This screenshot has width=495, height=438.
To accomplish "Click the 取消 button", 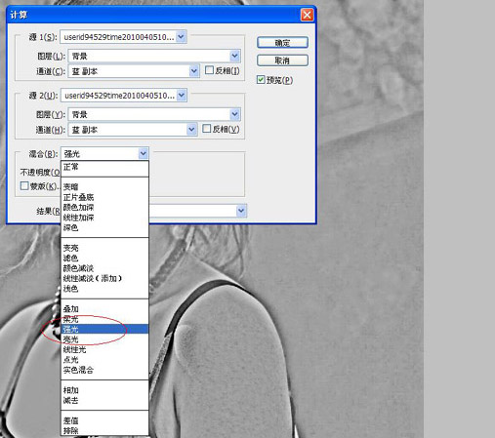I will (282, 60).
